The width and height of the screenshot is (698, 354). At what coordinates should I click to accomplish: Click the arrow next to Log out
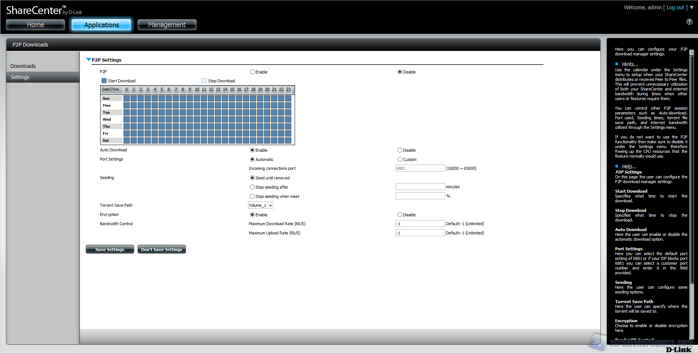pyautogui.click(x=692, y=7)
